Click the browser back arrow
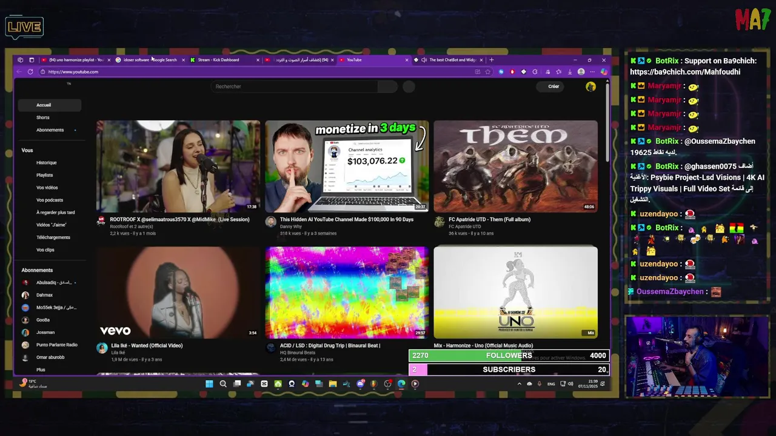This screenshot has height=436, width=776. [19, 71]
